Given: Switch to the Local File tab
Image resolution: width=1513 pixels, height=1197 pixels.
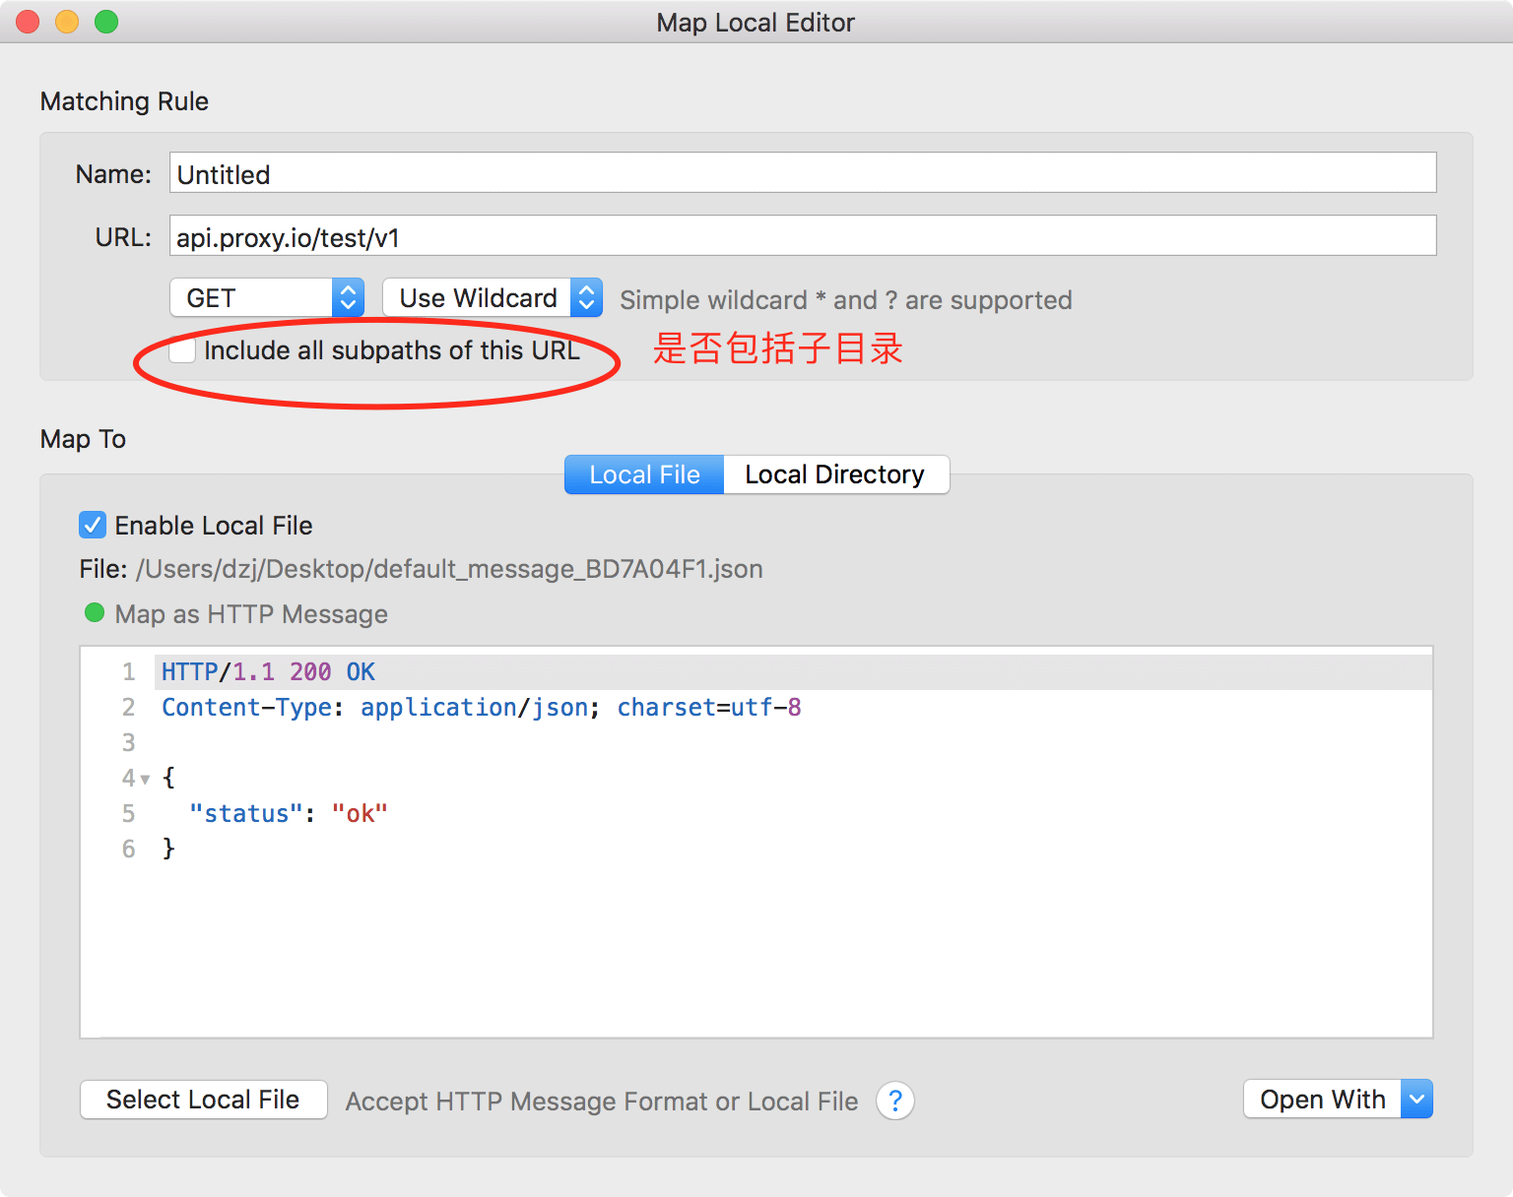Looking at the screenshot, I should (644, 474).
